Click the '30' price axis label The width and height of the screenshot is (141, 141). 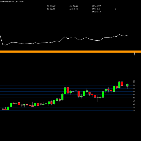click(x=134, y=111)
